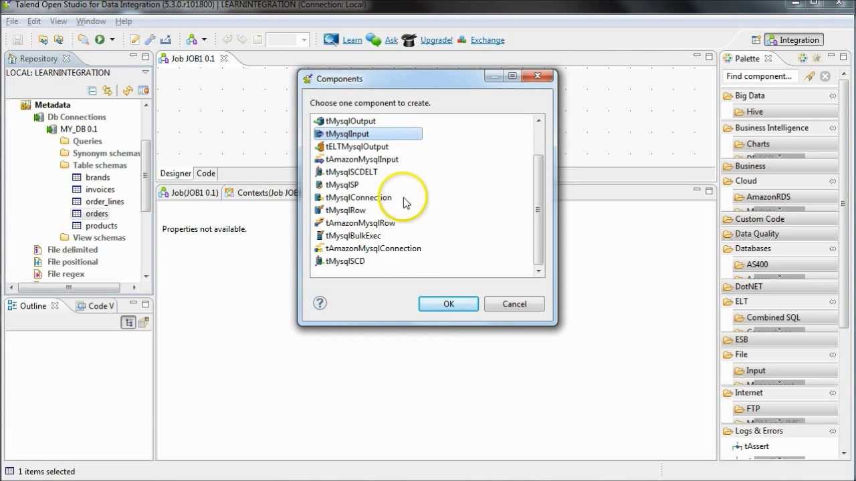This screenshot has height=481, width=856.
Task: Choose tMysqlOutput in Components list
Action: click(x=350, y=121)
